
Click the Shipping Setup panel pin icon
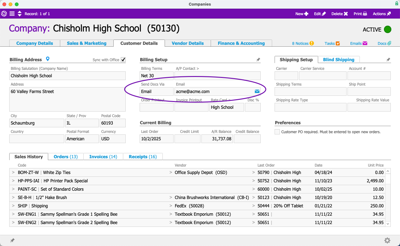(388, 60)
